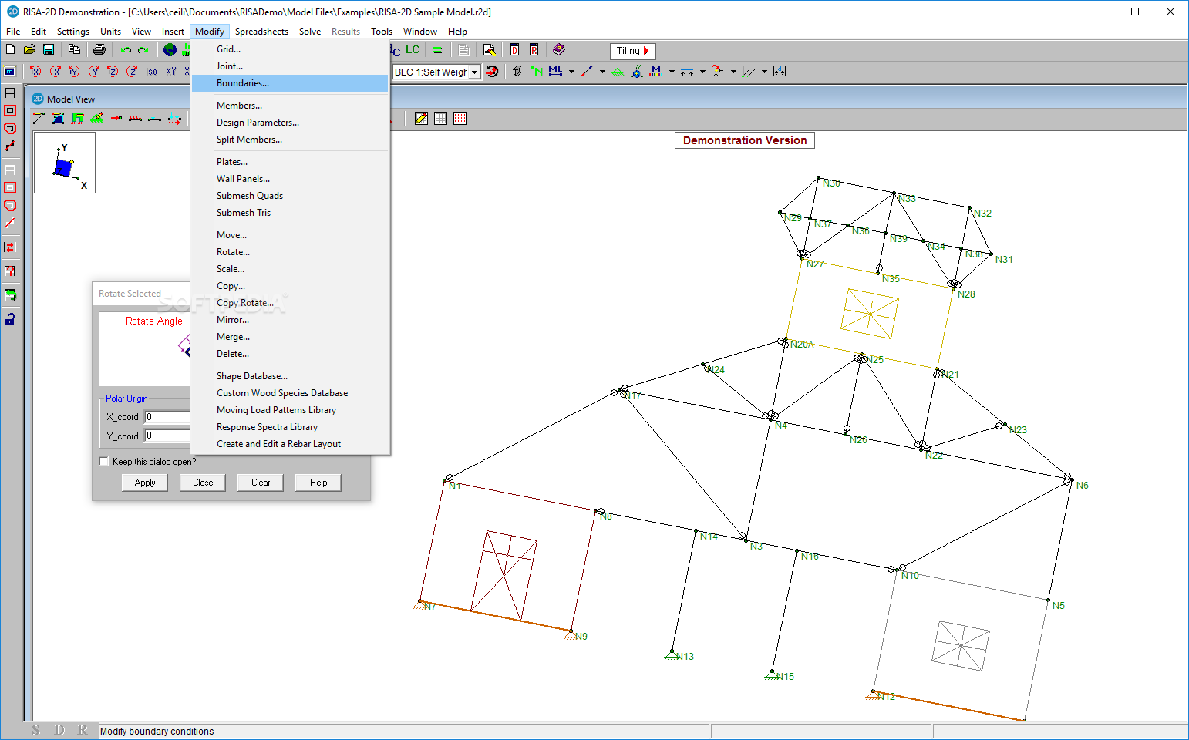Viewport: 1189px width, 740px height.
Task: Expand the reactions display dropdown arrow
Action: click(x=733, y=72)
